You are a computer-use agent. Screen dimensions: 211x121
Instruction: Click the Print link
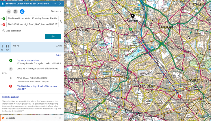coord(58,55)
